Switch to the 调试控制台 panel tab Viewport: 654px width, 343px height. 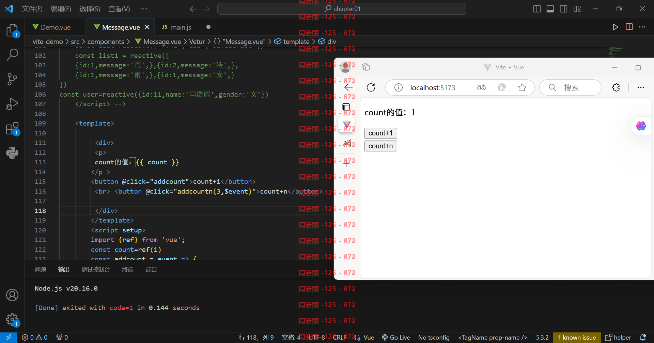coord(96,269)
